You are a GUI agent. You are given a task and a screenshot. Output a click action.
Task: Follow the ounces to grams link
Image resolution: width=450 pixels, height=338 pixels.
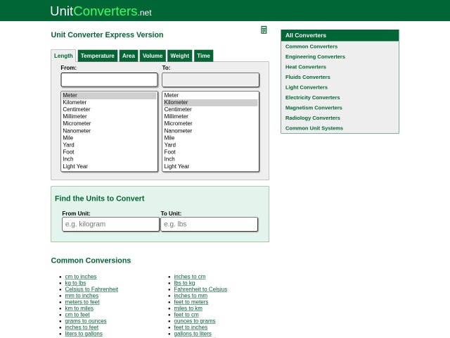click(195, 321)
